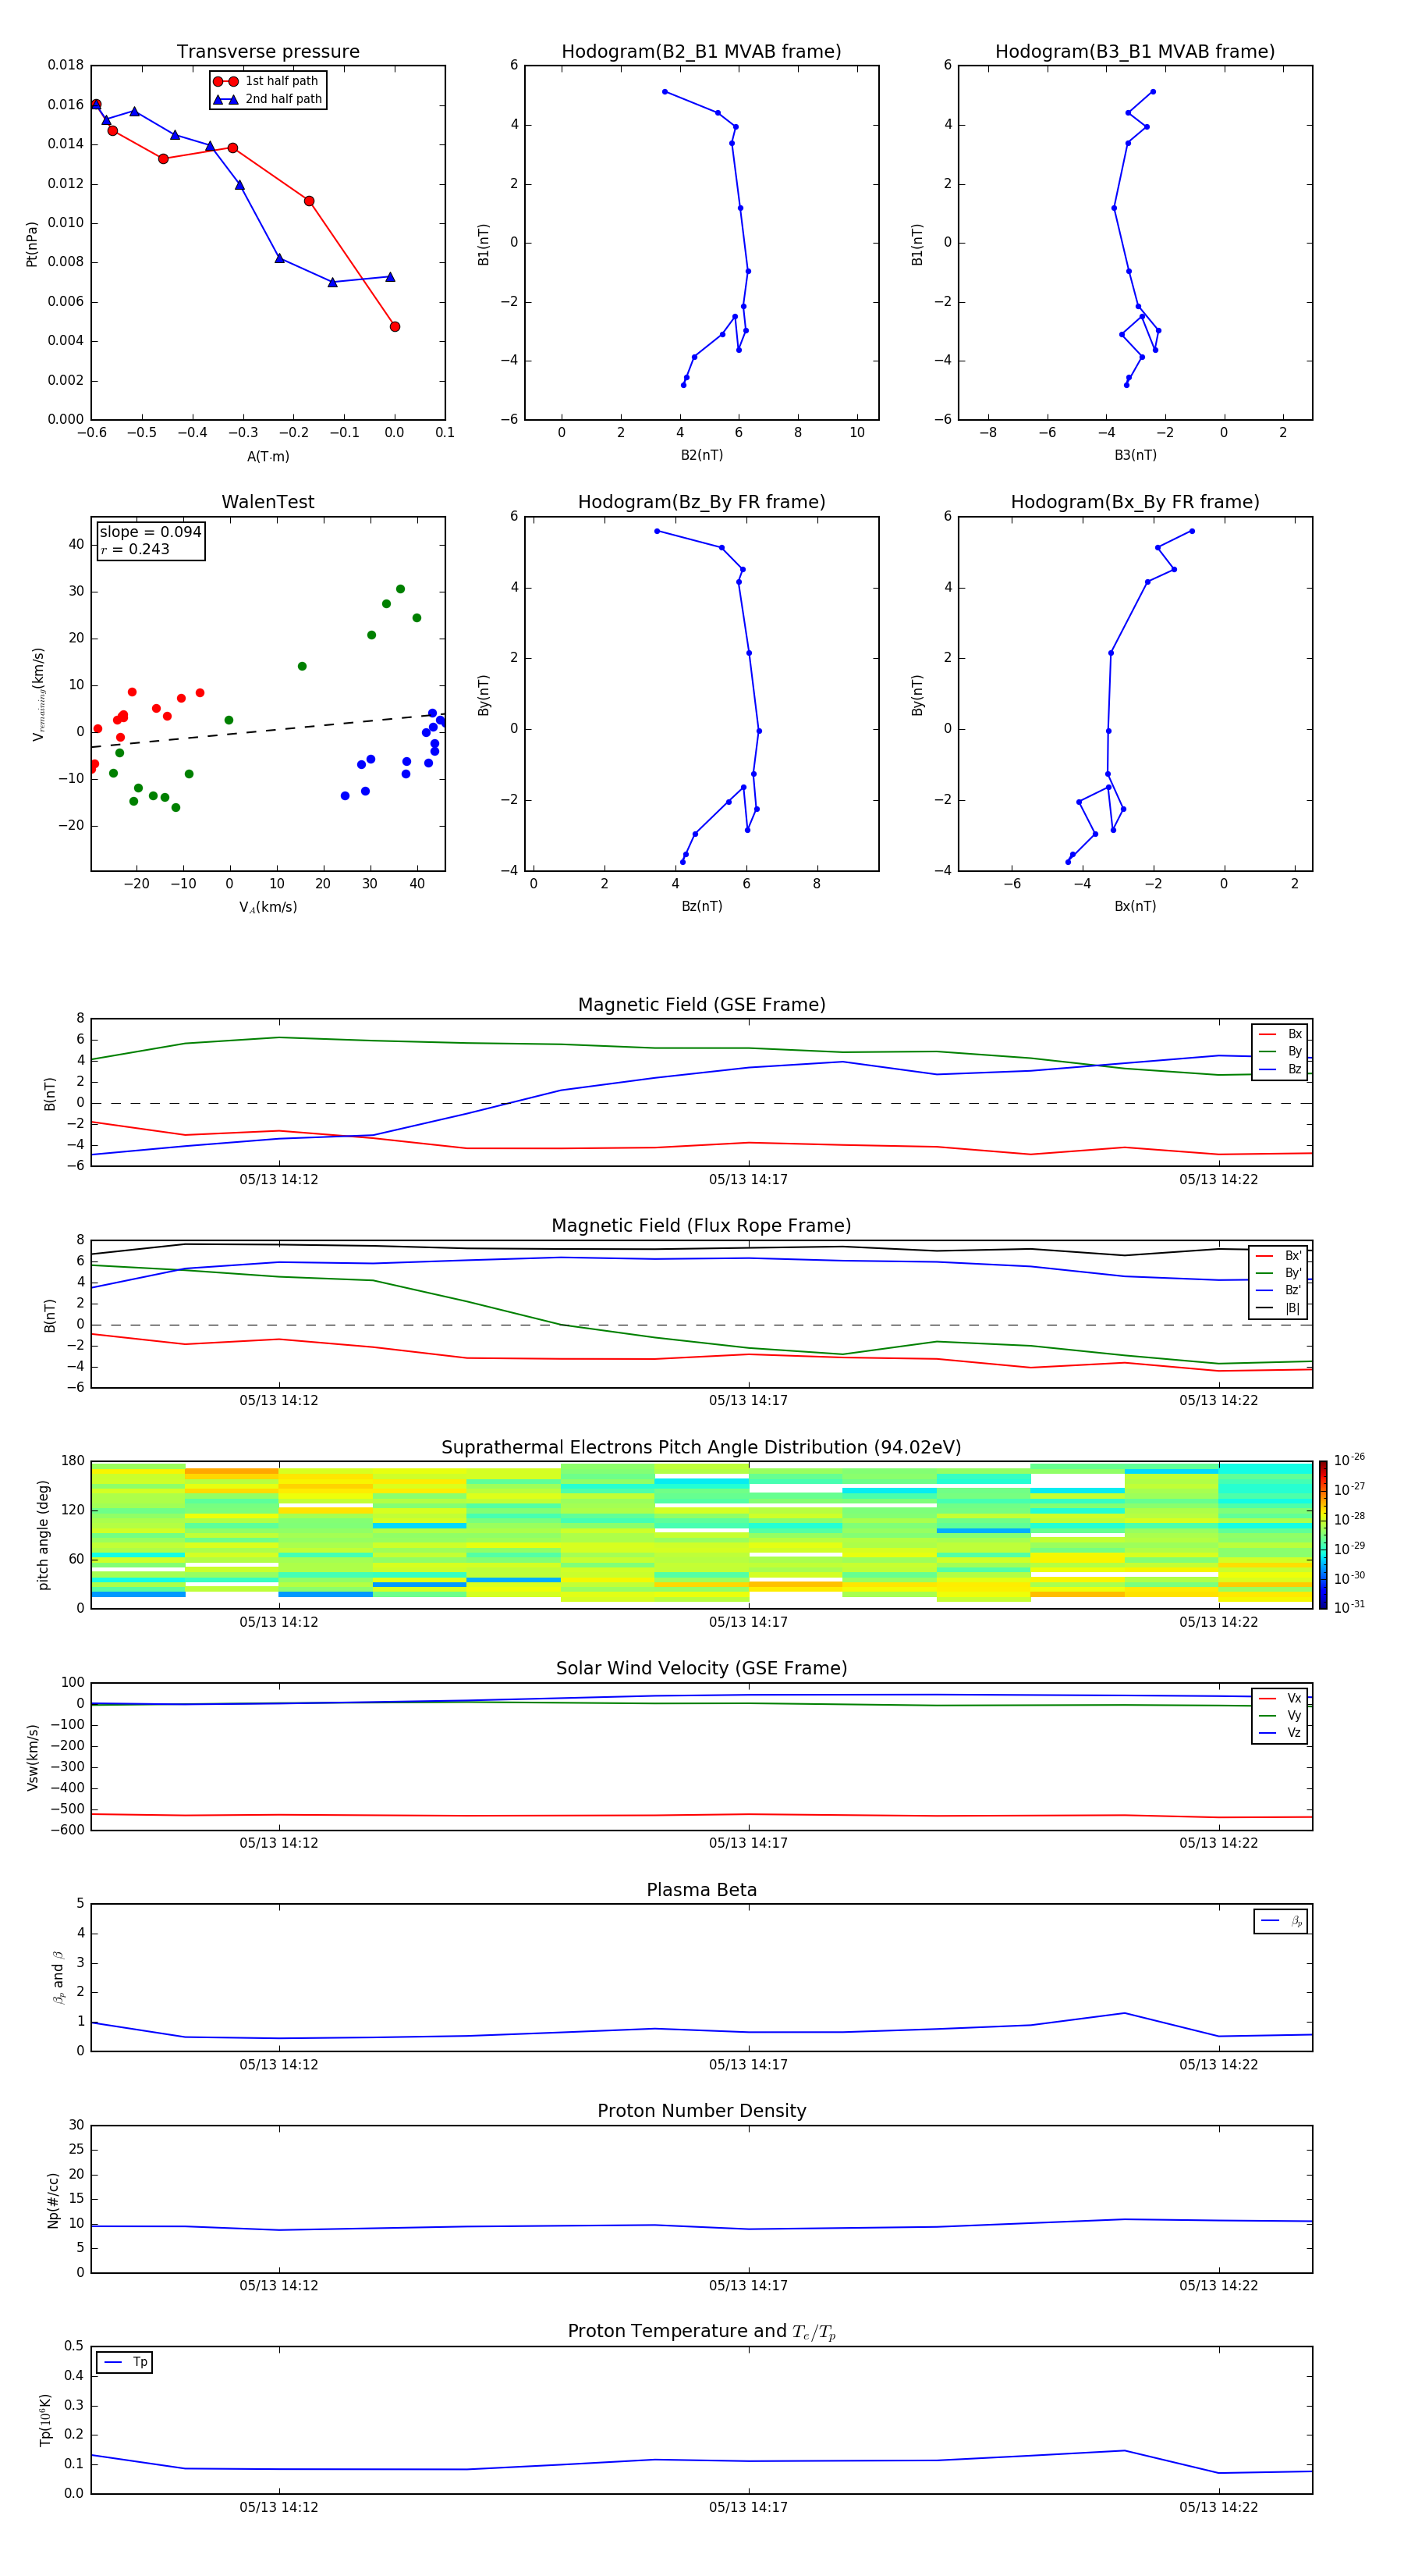The image size is (1404, 2576).
Task: Click the 'Plasma Beta' plot title
Action: (x=701, y=1890)
